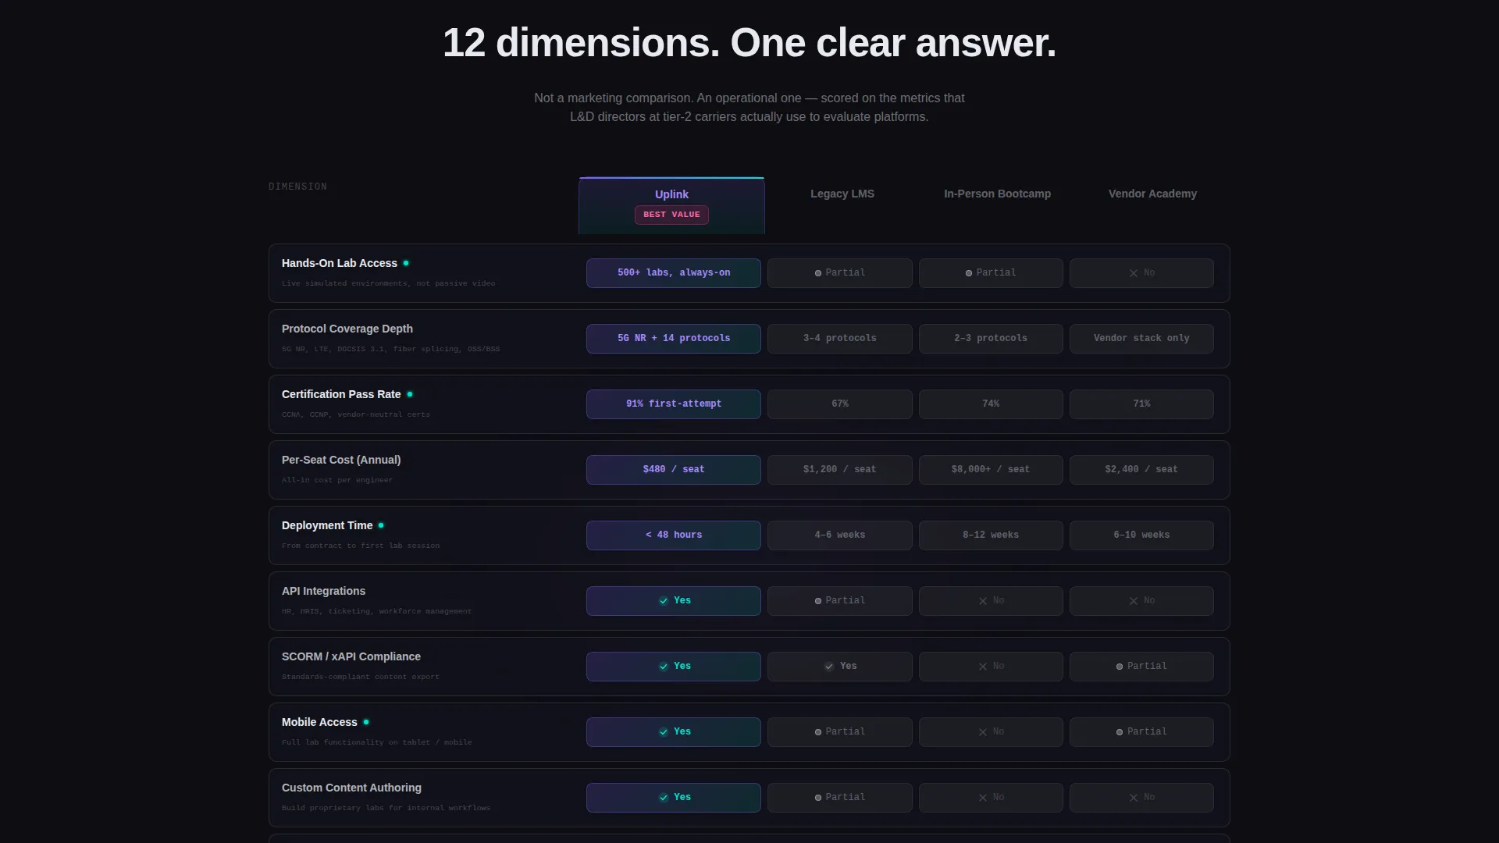
Task: Click X icon in Vendor Academy Hands-On Lab cell
Action: [1134, 273]
